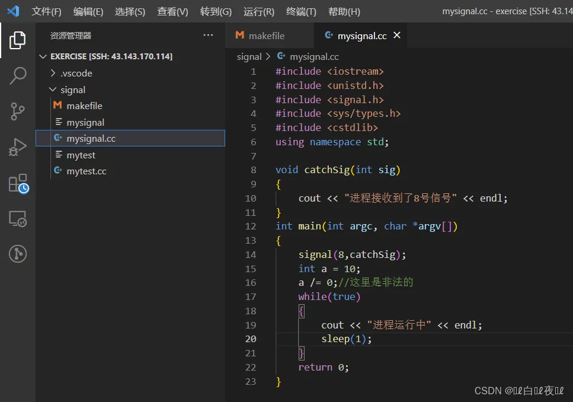Open the Search view icon
This screenshot has height=402, width=573.
(18, 76)
